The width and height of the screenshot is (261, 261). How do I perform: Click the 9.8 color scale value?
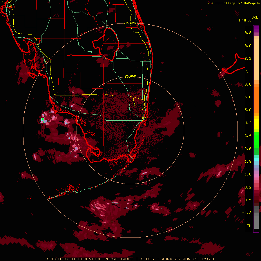(248, 32)
